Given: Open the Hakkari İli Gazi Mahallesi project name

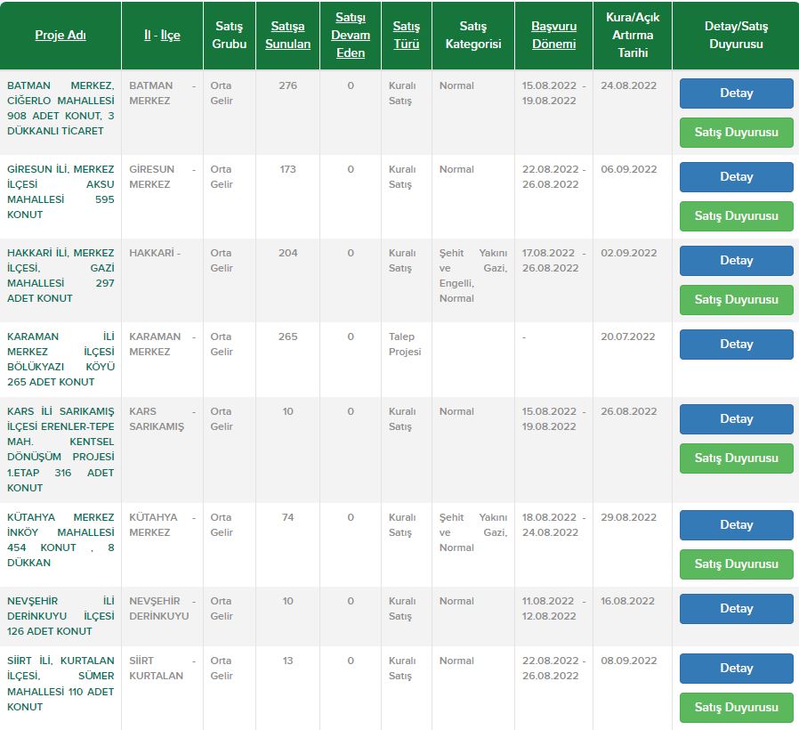Looking at the screenshot, I should pos(61,275).
